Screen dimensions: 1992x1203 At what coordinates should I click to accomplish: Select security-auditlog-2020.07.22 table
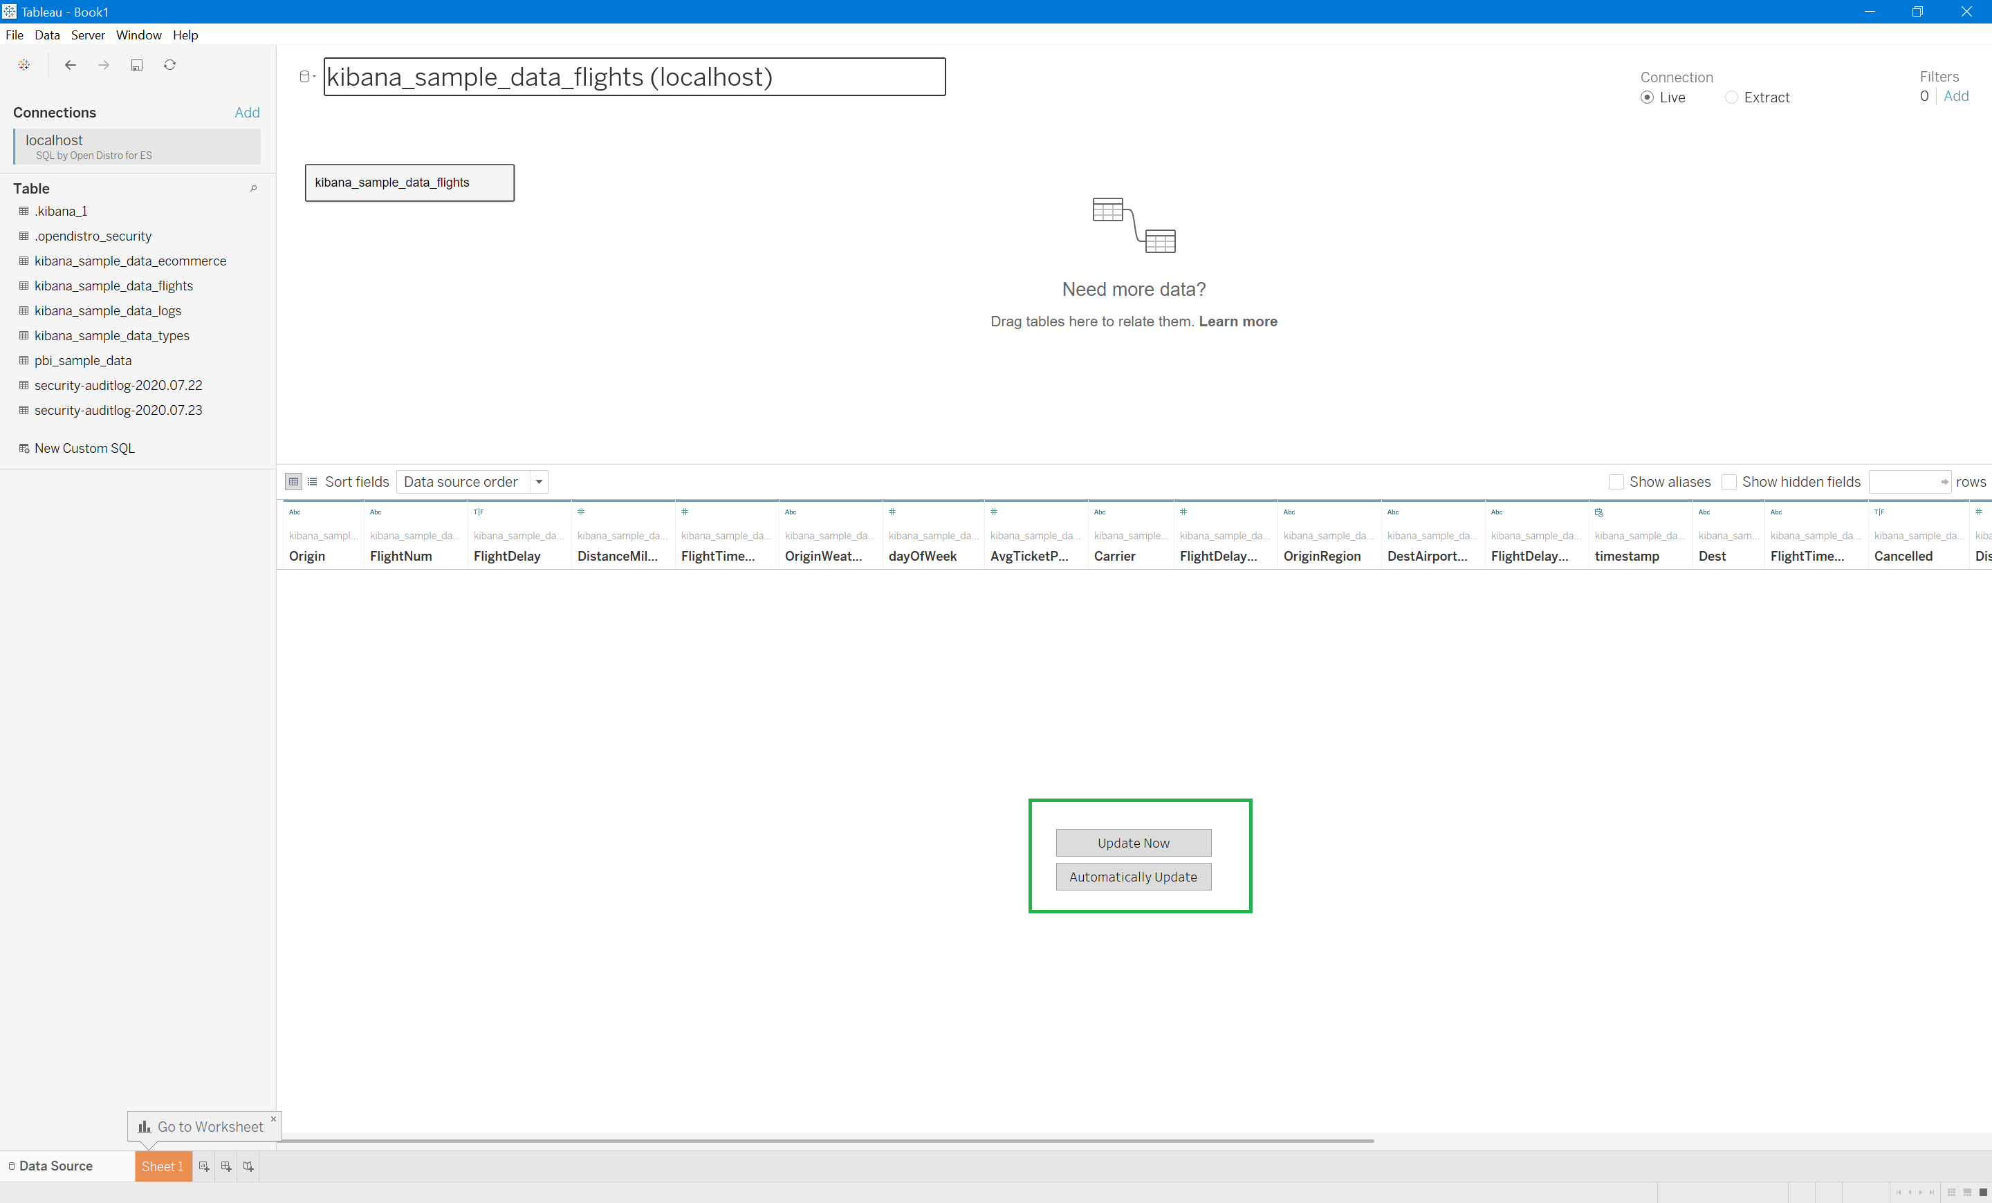pyautogui.click(x=118, y=385)
